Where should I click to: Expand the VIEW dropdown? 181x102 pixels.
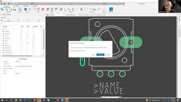27,12
